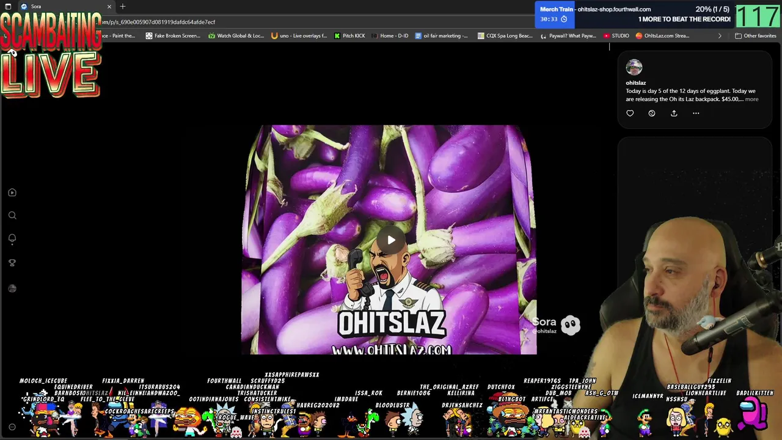Close the Sora browser tab

click(x=109, y=7)
